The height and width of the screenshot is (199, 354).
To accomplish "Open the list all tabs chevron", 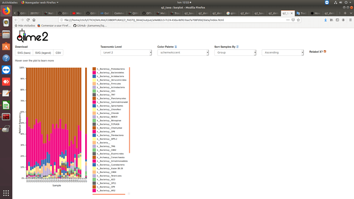I will [x=350, y=13].
